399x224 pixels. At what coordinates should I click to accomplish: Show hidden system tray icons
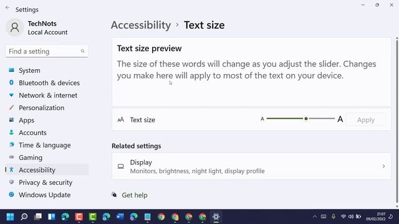315,217
